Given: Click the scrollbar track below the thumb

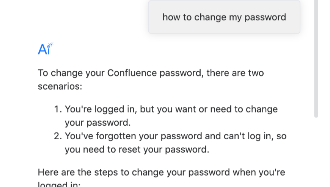Looking at the screenshot, I should 316,151.
